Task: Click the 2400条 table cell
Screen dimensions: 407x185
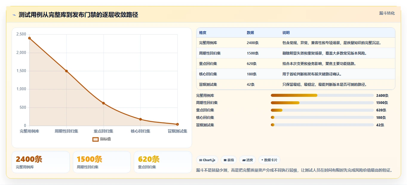Action: (x=253, y=43)
